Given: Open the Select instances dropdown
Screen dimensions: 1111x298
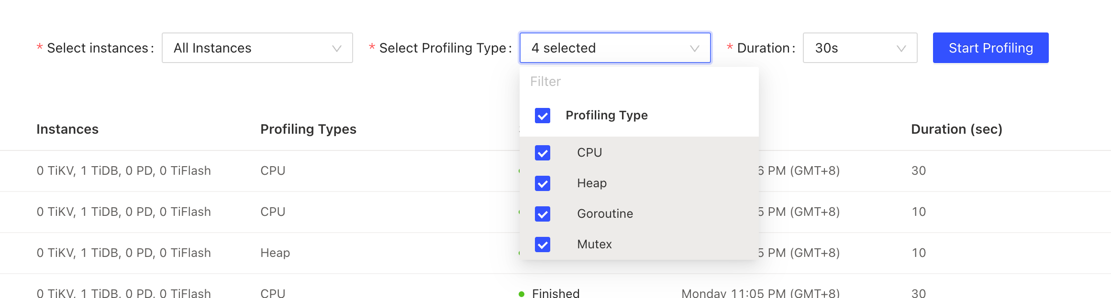Looking at the screenshot, I should point(257,48).
